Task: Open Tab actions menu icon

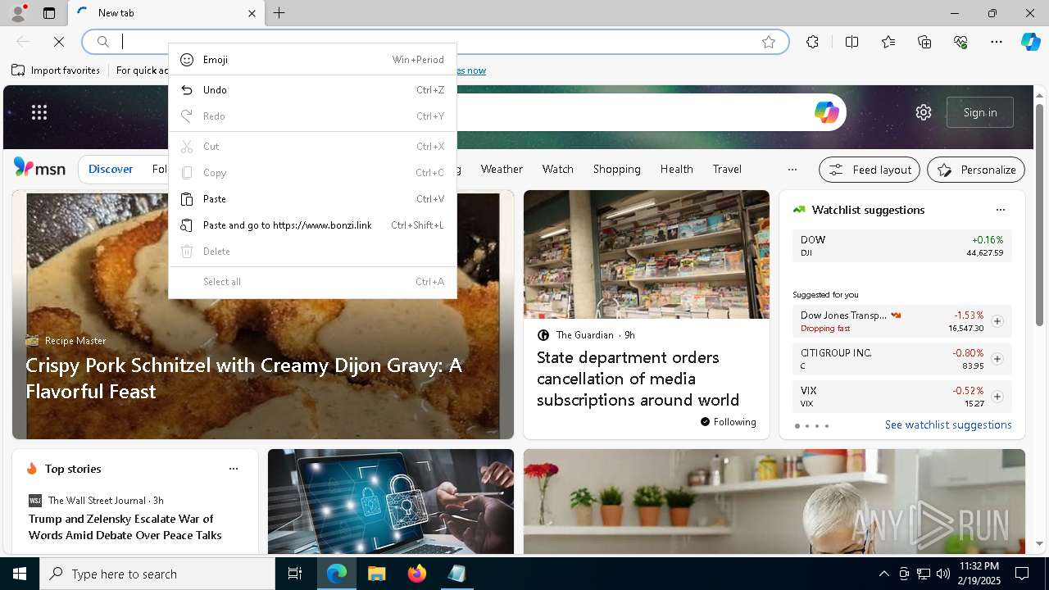Action: pyautogui.click(x=49, y=13)
